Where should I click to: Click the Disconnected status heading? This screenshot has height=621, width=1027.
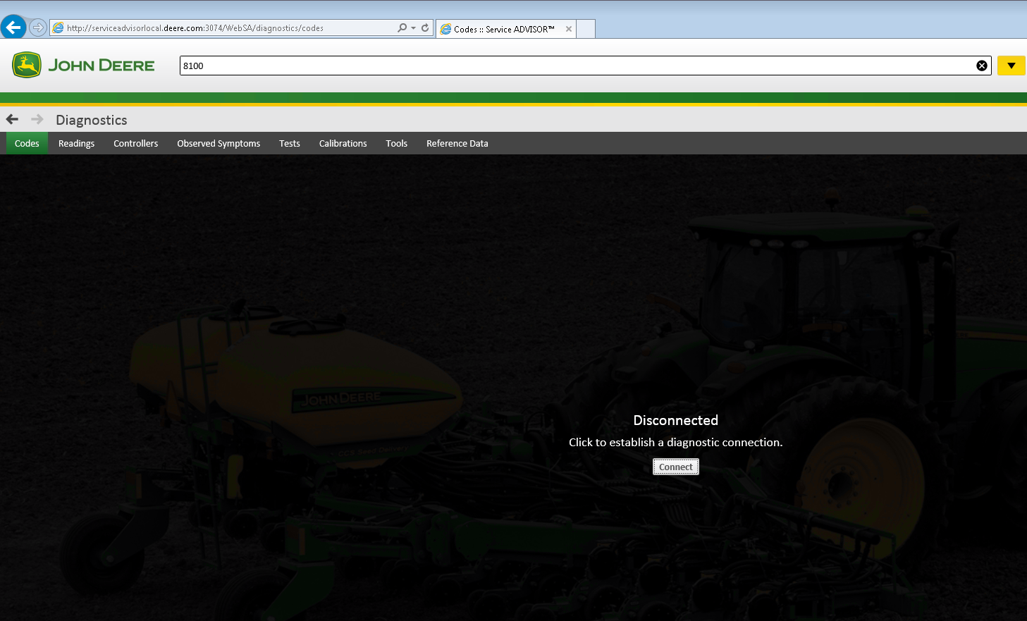(x=676, y=420)
